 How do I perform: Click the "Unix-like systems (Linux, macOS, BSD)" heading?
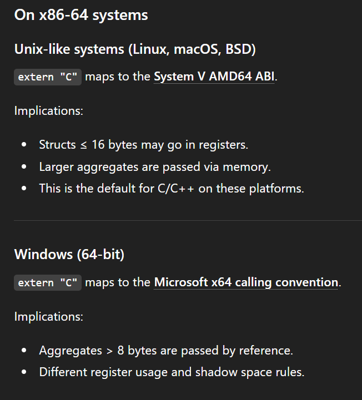pos(135,49)
